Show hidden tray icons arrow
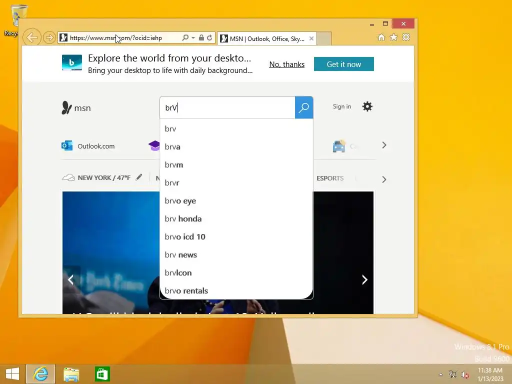Image resolution: width=512 pixels, height=384 pixels. (441, 374)
